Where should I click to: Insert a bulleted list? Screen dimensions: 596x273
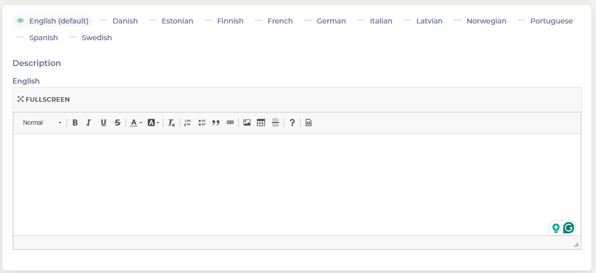[x=202, y=122]
